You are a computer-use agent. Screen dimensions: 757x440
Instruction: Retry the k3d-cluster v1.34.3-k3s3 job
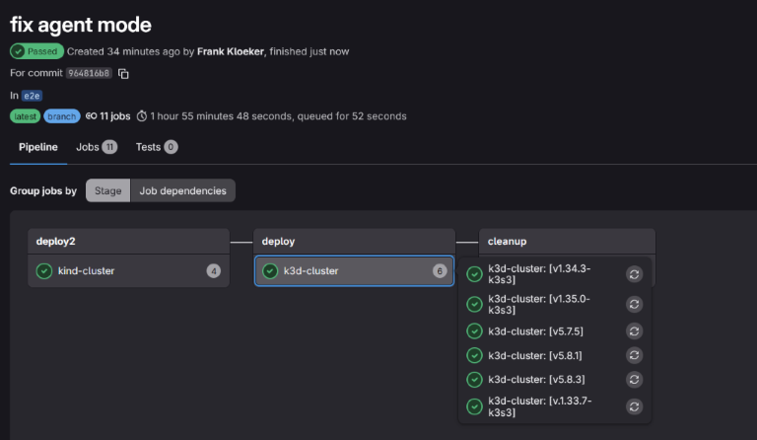click(x=635, y=274)
